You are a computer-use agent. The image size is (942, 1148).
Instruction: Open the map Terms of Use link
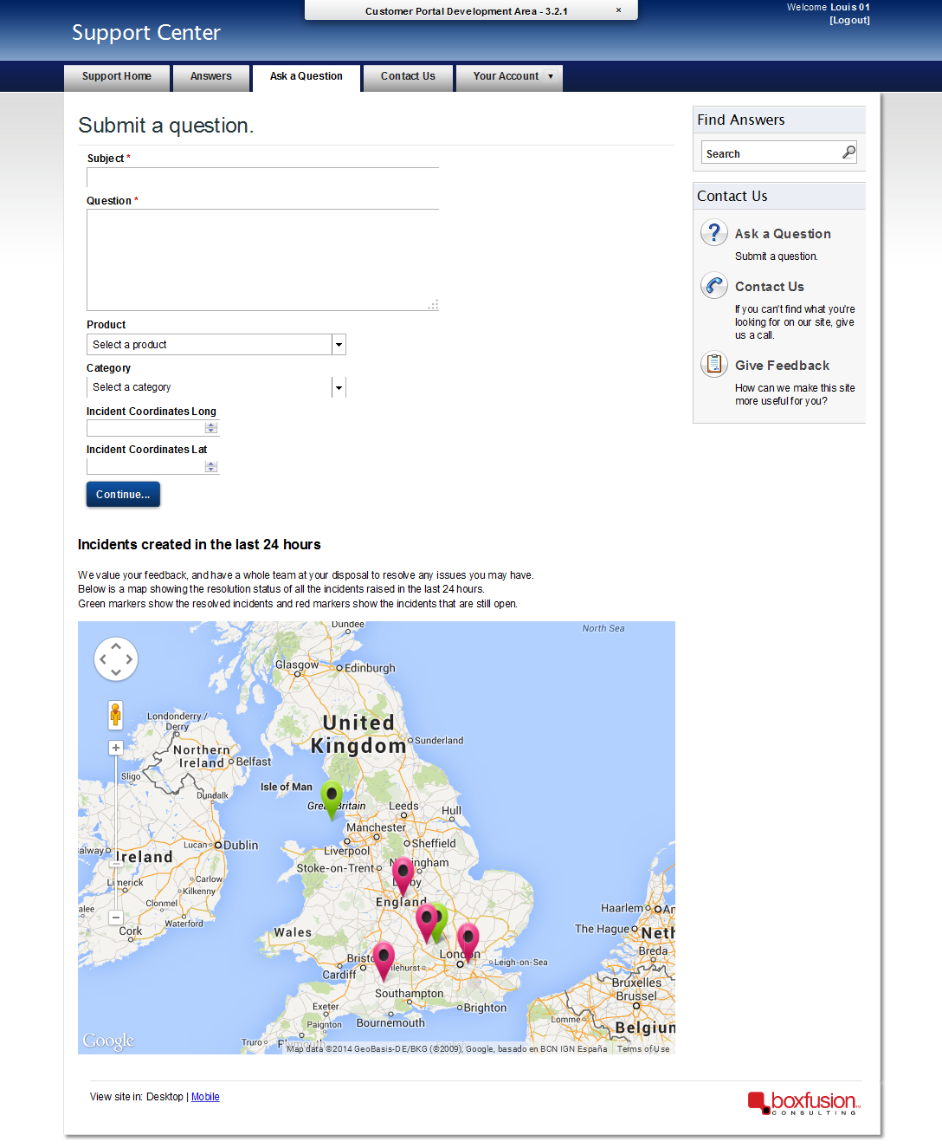643,1048
